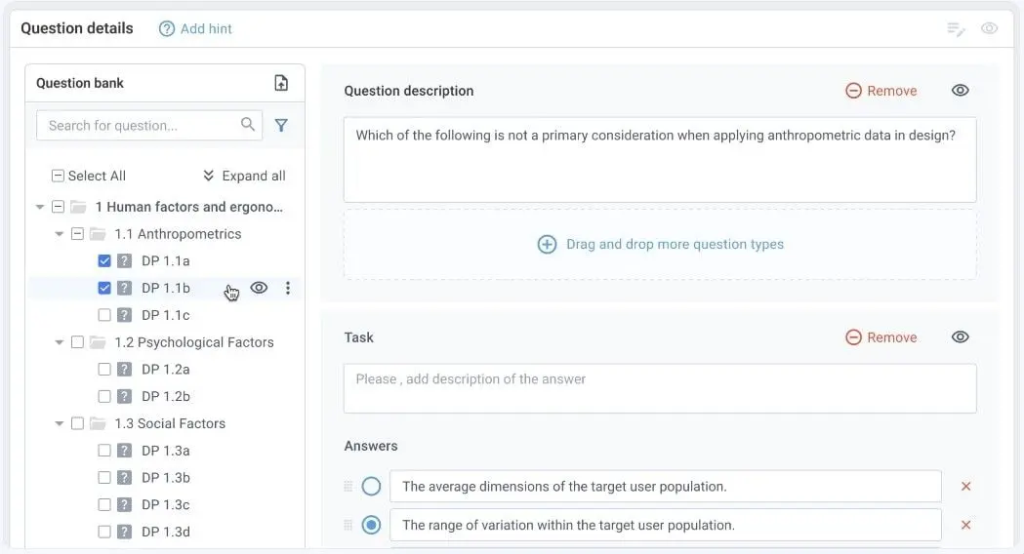Click the minus icon on Task Remove
The image size is (1024, 554).
click(x=853, y=337)
